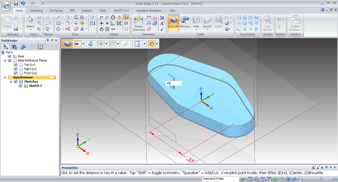Select the Revolve tool
The width and height of the screenshot is (338, 182).
[185, 22]
